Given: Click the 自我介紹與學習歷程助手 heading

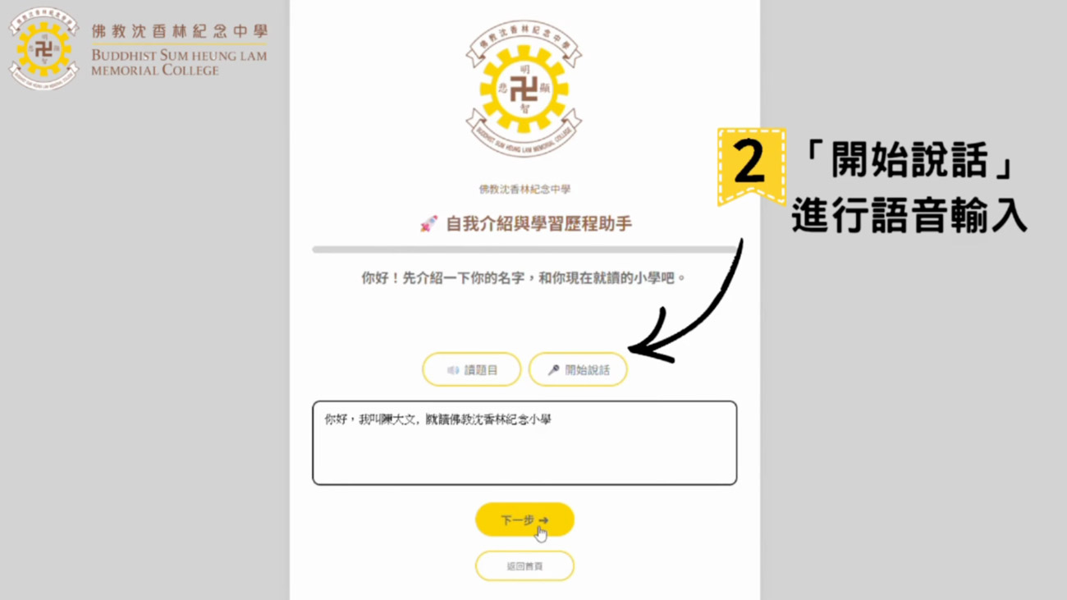Looking at the screenshot, I should click(x=538, y=224).
